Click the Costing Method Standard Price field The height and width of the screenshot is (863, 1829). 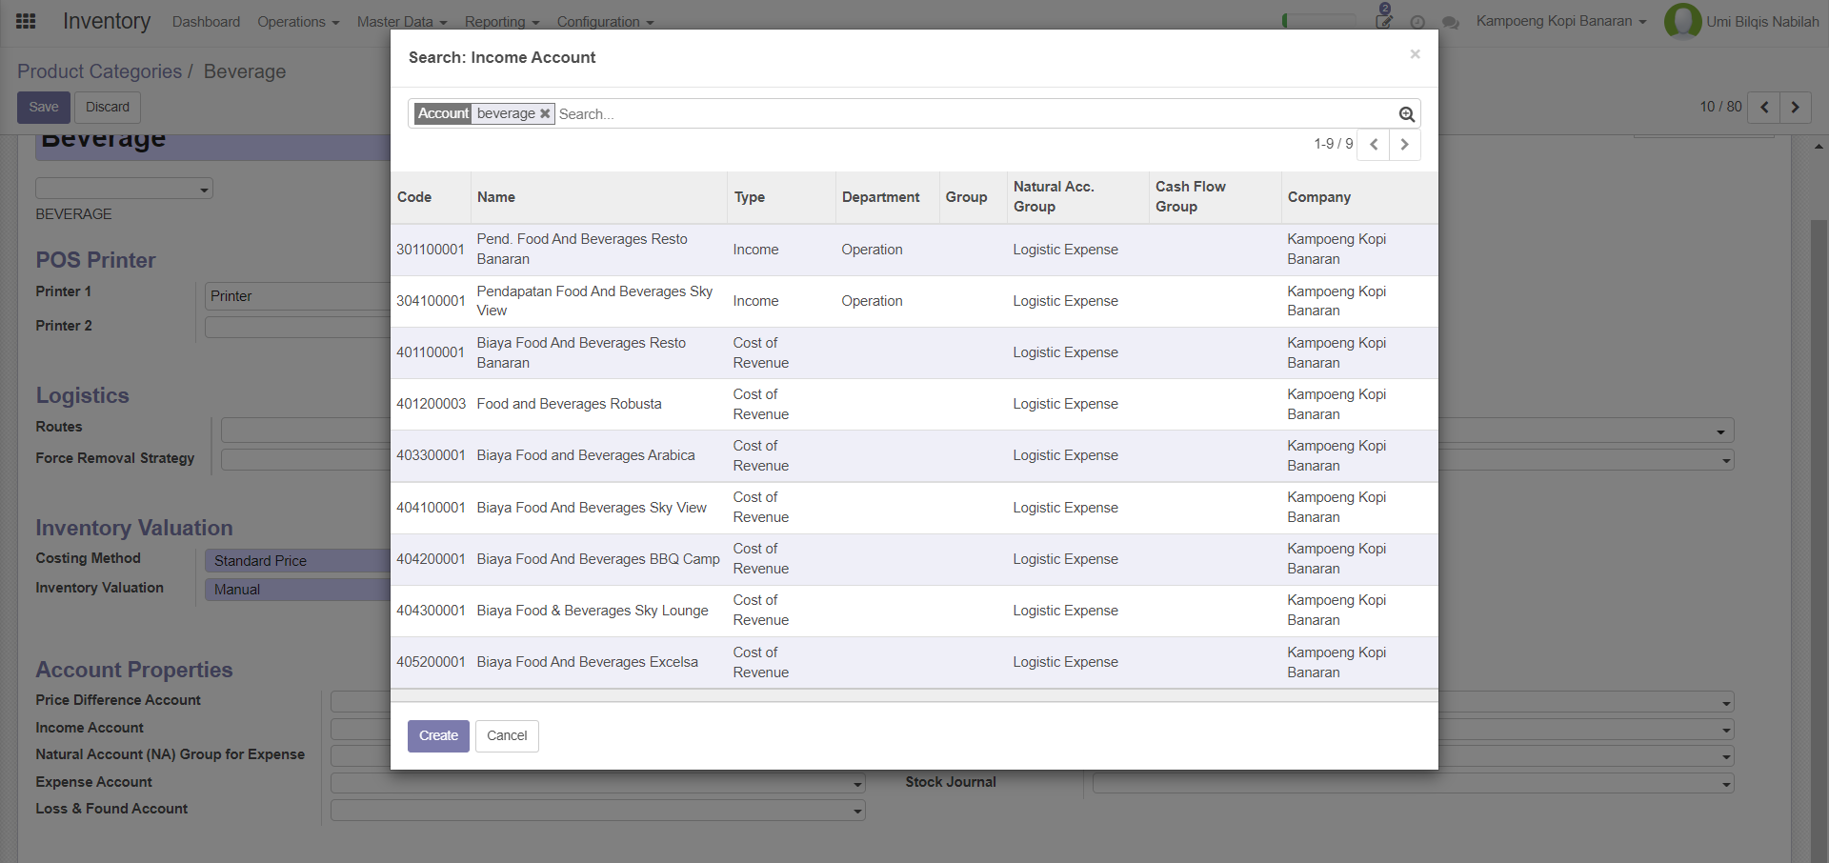[x=297, y=561]
